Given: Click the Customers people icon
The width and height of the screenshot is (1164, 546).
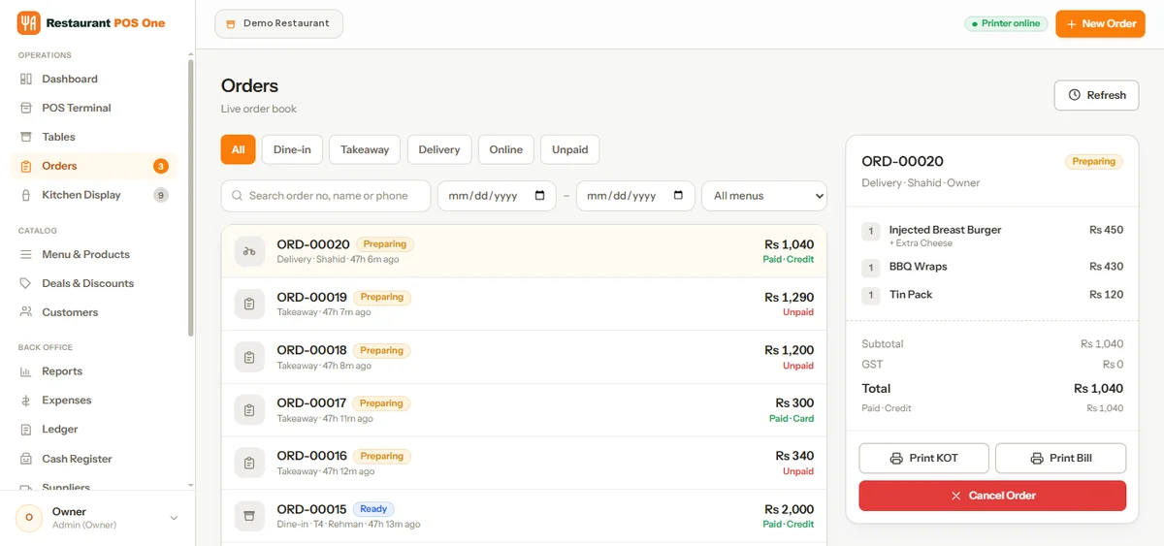Looking at the screenshot, I should (26, 312).
